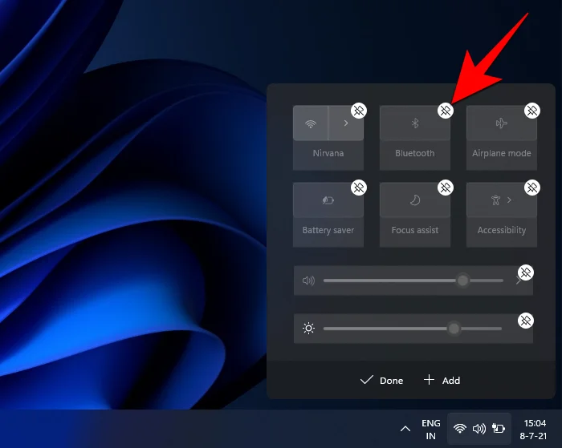Click Done to finish editing
Screen dimensions: 562x448
click(381, 381)
